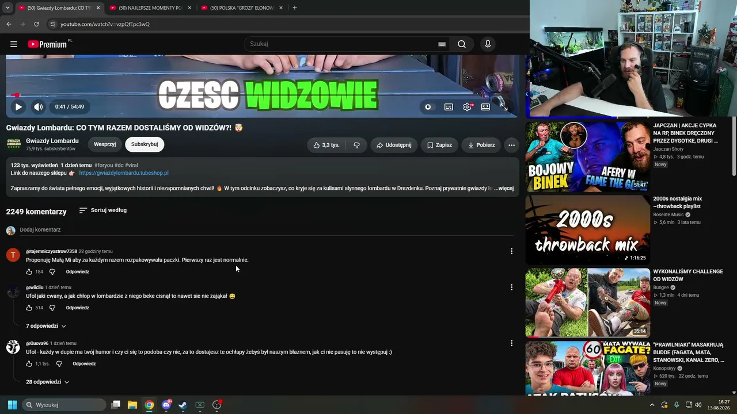Open the @Guova96 profile avatar
This screenshot has height=414, width=737.
13,347
